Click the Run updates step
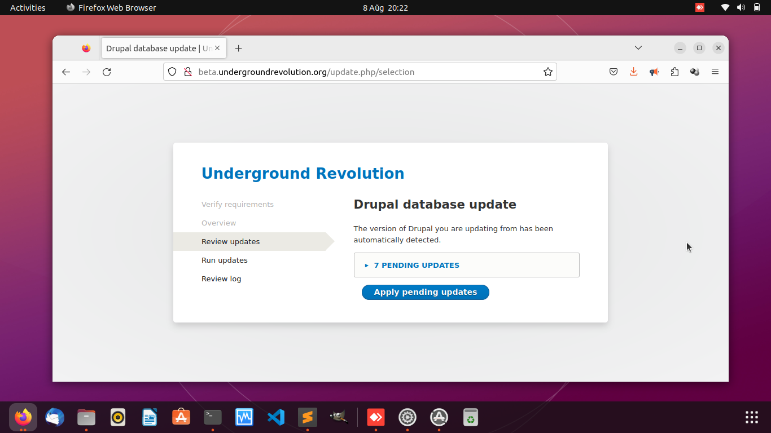The image size is (771, 433). 225,260
